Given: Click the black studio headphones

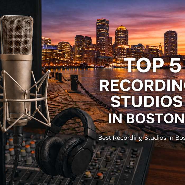Looking at the screenshot, I should click(66, 143).
